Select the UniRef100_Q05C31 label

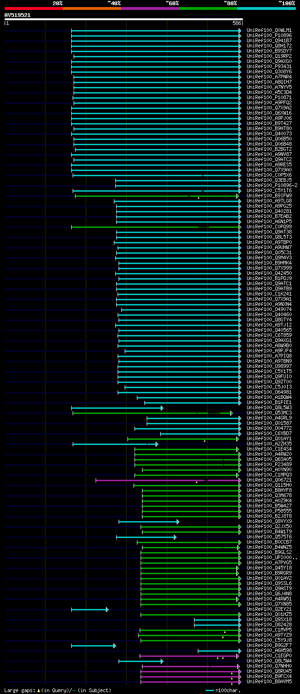269,253
